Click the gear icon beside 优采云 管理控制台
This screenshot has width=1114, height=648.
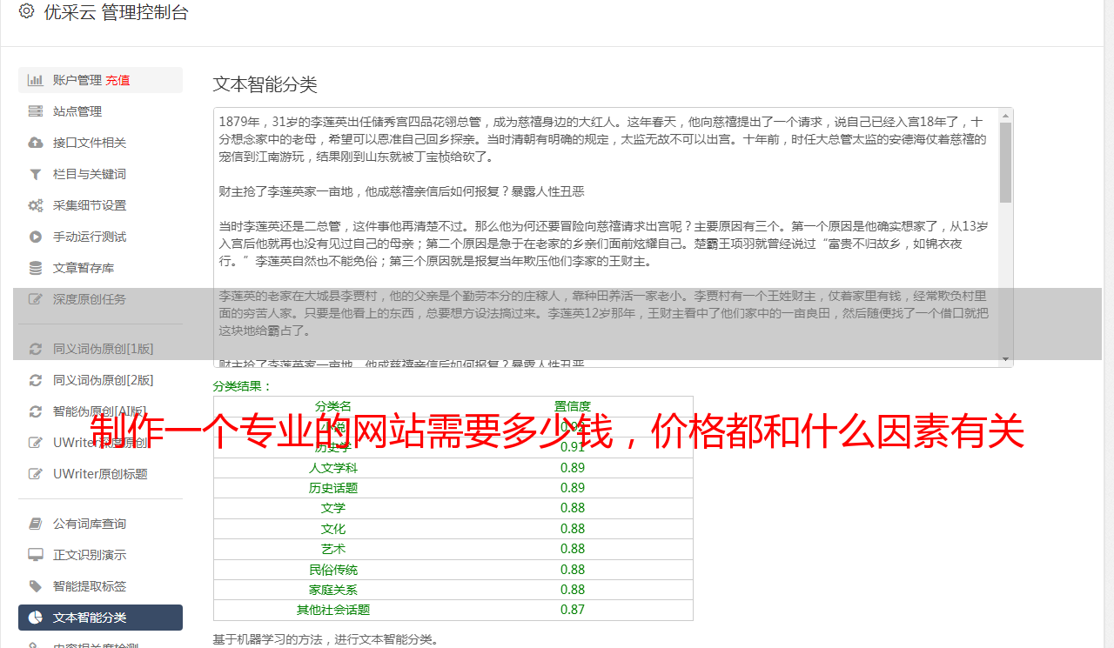[26, 11]
